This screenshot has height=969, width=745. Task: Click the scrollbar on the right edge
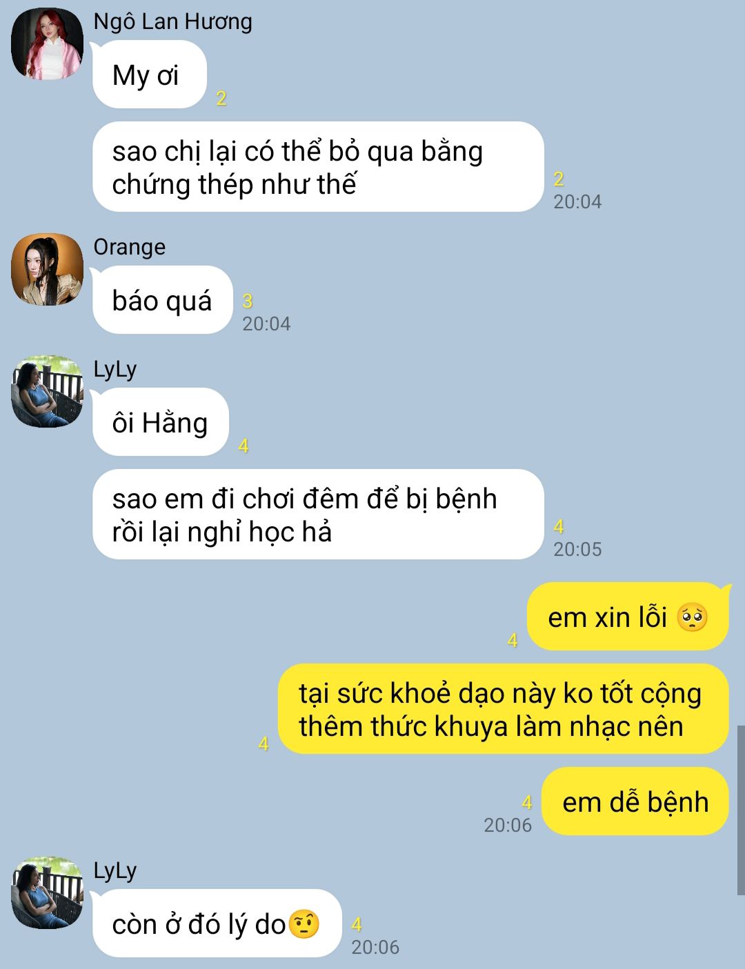pyautogui.click(x=740, y=810)
